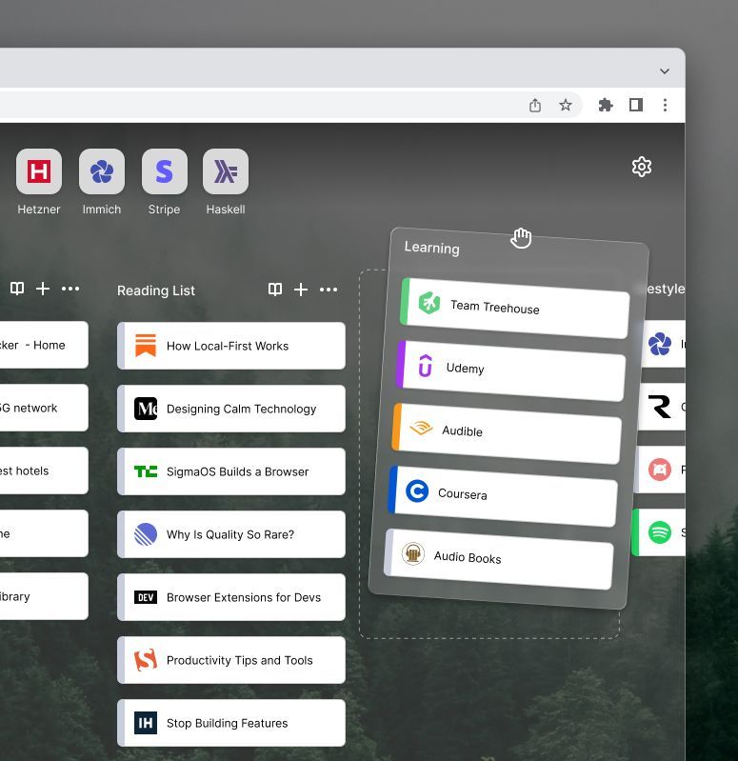Viewport: 738px width, 761px height.
Task: Bookmark this page with star icon
Action: [566, 105]
